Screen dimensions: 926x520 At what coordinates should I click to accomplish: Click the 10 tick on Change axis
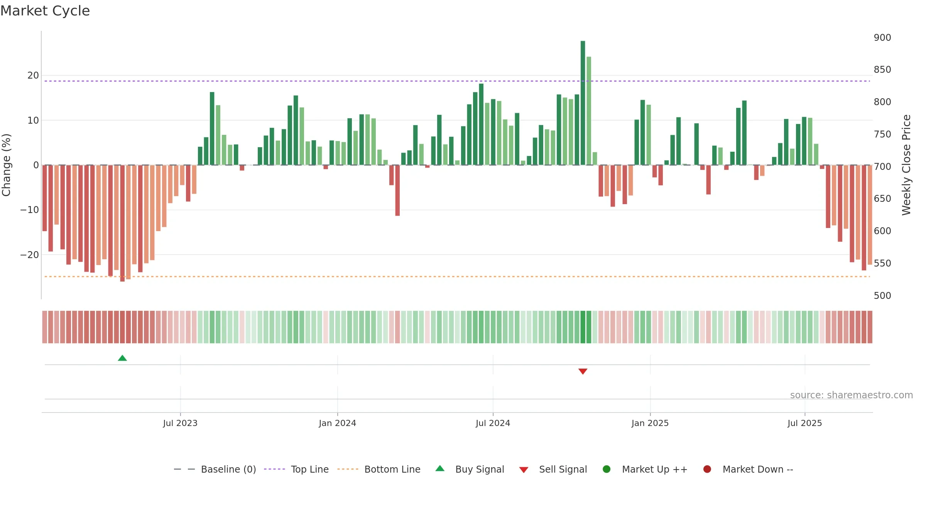[33, 121]
